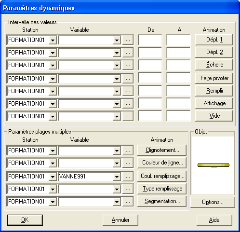Click the A field beside Dépl. 2
Image resolution: width=240 pixels, height=232 pixels.
pos(179,53)
